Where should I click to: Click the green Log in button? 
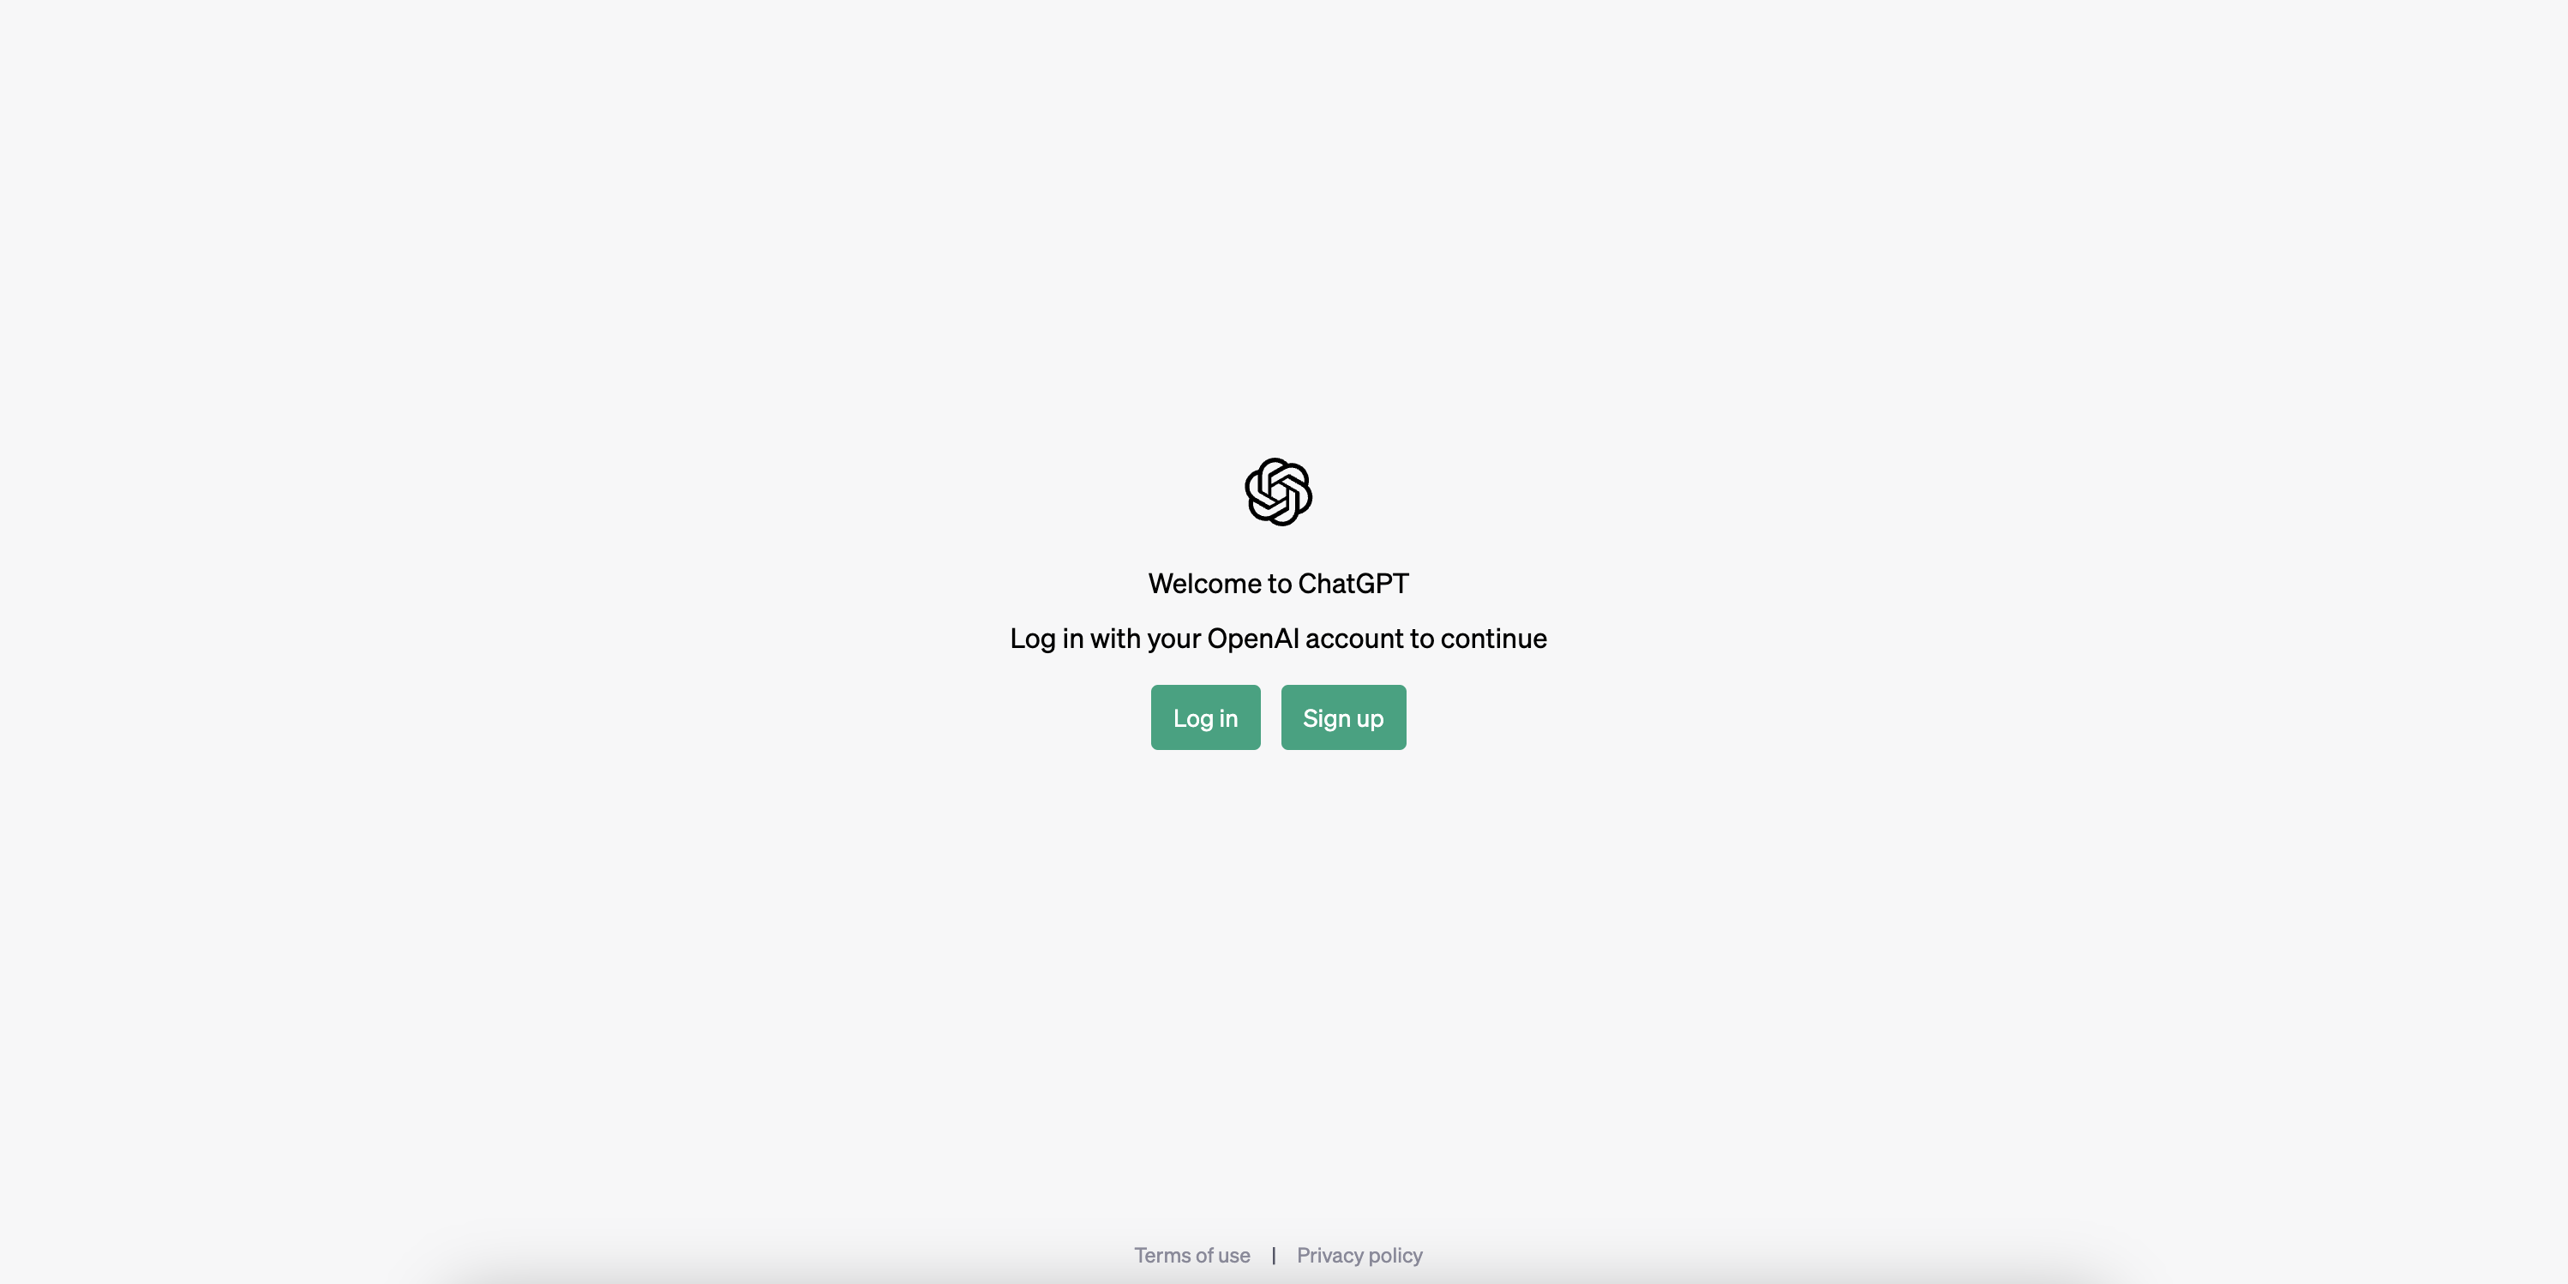tap(1205, 717)
